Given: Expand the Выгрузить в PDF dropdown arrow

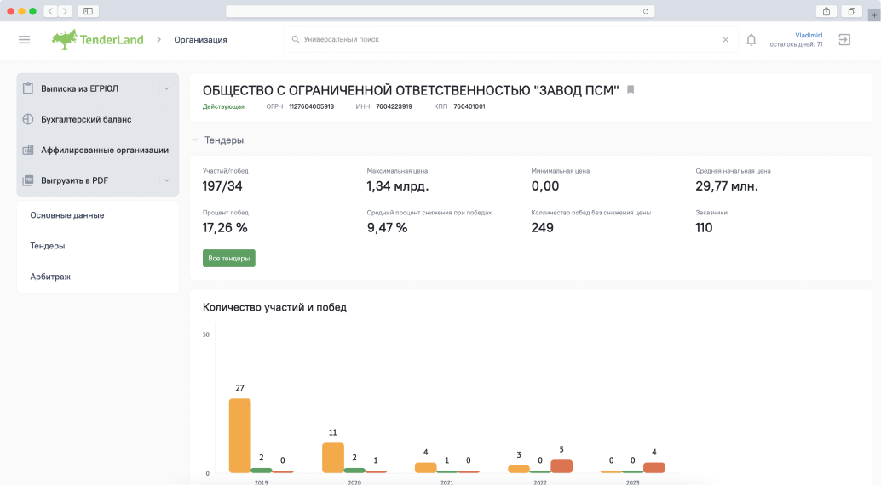Looking at the screenshot, I should 167,180.
